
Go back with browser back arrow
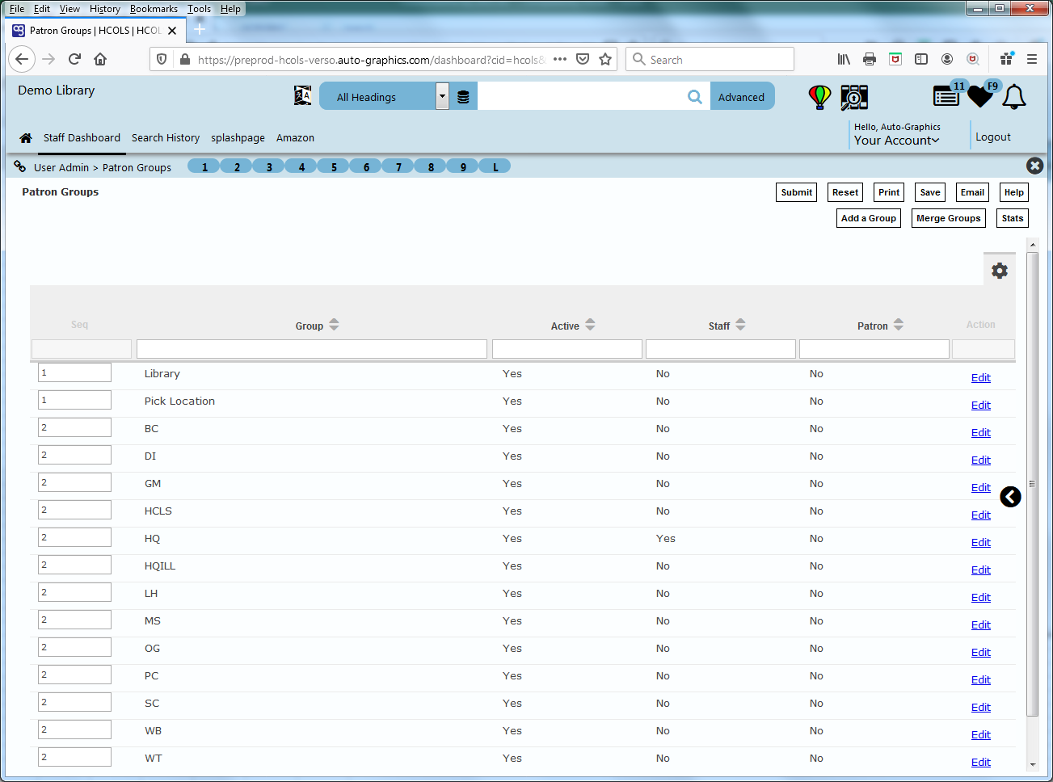(x=22, y=59)
